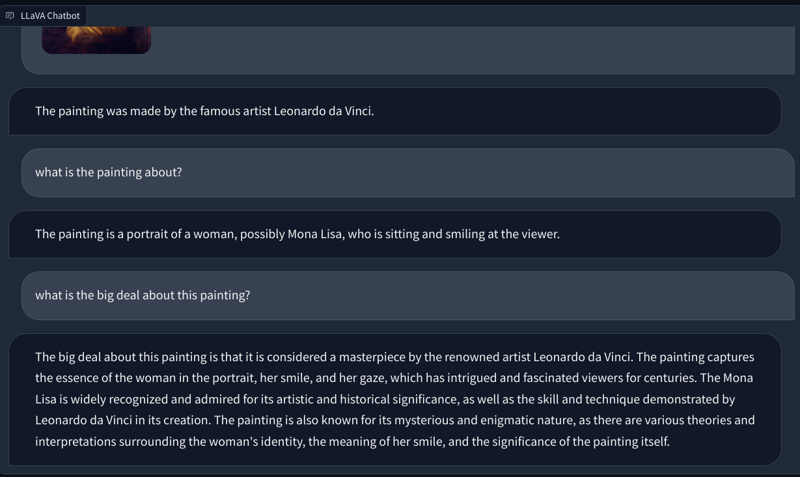The height and width of the screenshot is (477, 800).
Task: Select the long masterpiece explanation message
Action: click(394, 398)
